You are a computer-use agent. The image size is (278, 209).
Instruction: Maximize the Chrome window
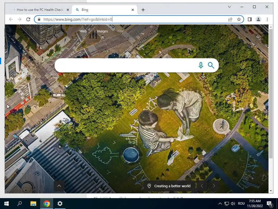tap(254, 7)
